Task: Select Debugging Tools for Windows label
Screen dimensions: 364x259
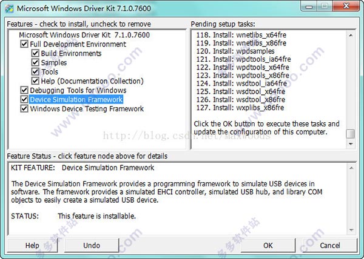Action: coord(78,91)
